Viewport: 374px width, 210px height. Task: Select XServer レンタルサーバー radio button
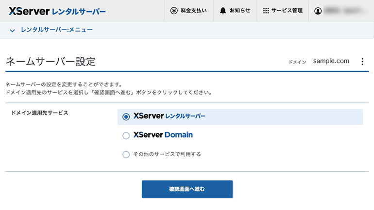point(126,117)
